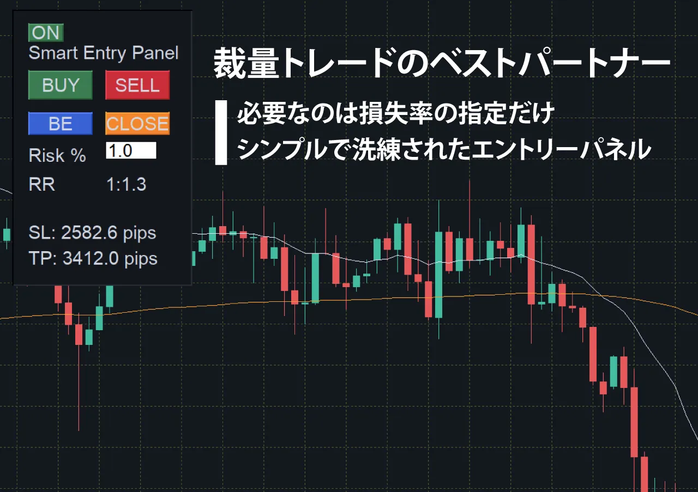Click the blue BE breakeven button
The image size is (698, 492).
61,124
